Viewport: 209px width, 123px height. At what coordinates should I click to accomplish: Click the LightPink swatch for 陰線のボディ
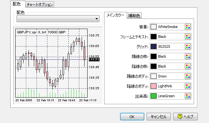[x=153, y=86]
